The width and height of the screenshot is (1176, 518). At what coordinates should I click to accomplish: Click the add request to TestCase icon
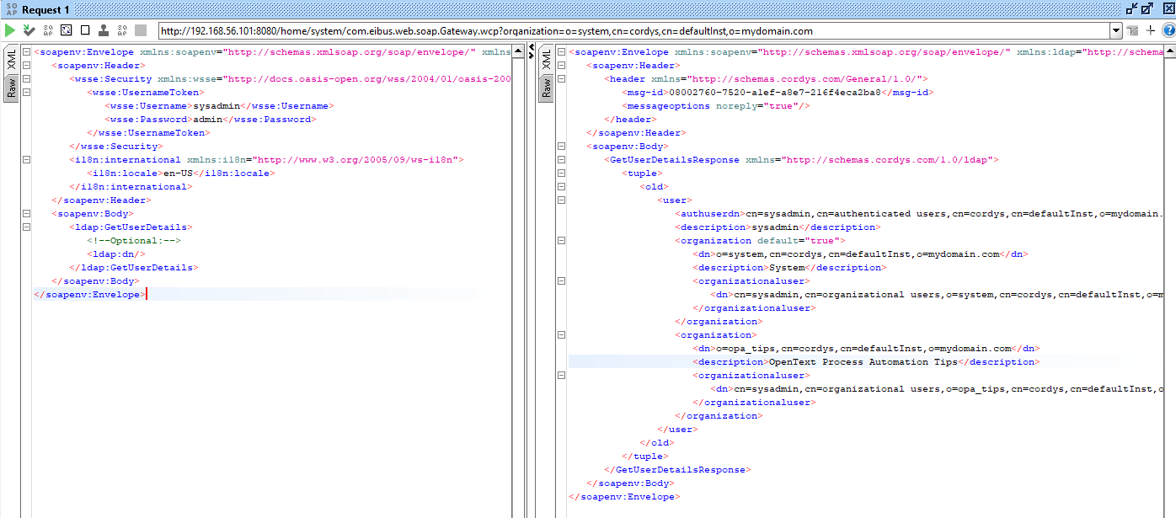(29, 29)
